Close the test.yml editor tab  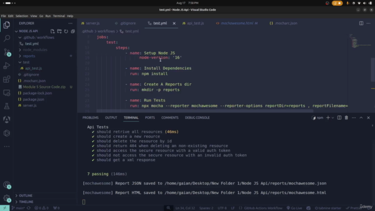[x=174, y=23]
